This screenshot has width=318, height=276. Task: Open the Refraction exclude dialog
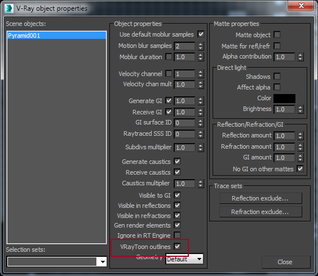click(260, 212)
